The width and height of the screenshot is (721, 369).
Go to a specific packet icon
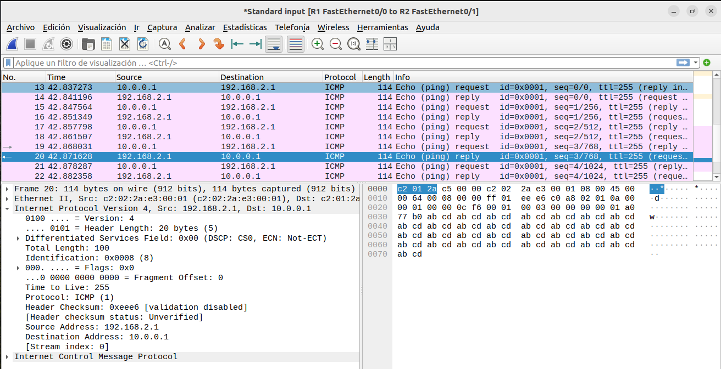coord(219,44)
